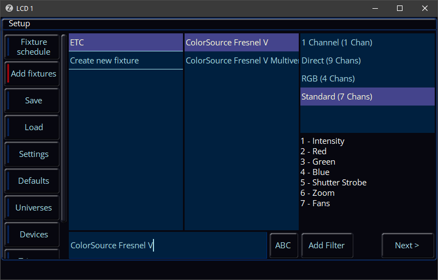438x280 pixels.
Task: Click the Add Filter button
Action: tap(327, 246)
